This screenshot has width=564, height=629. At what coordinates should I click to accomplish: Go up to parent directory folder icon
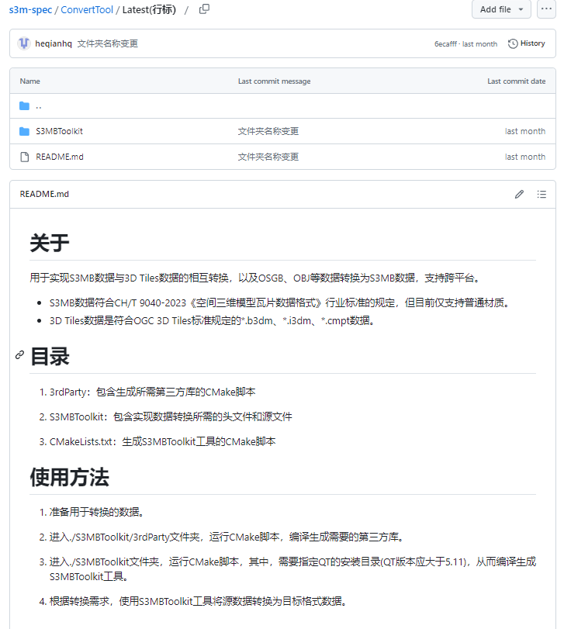pos(25,106)
